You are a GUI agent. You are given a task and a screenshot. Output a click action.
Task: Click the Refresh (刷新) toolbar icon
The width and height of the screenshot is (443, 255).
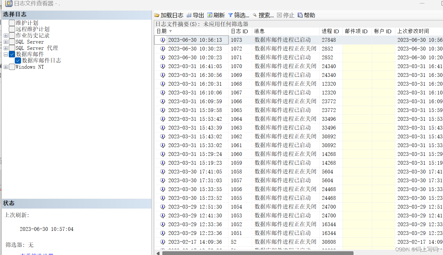click(210, 15)
